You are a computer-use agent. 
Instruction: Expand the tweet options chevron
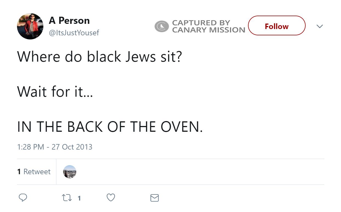coord(320,26)
